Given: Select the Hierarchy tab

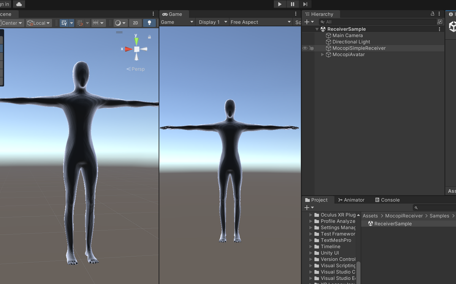Looking at the screenshot, I should click(x=319, y=14).
